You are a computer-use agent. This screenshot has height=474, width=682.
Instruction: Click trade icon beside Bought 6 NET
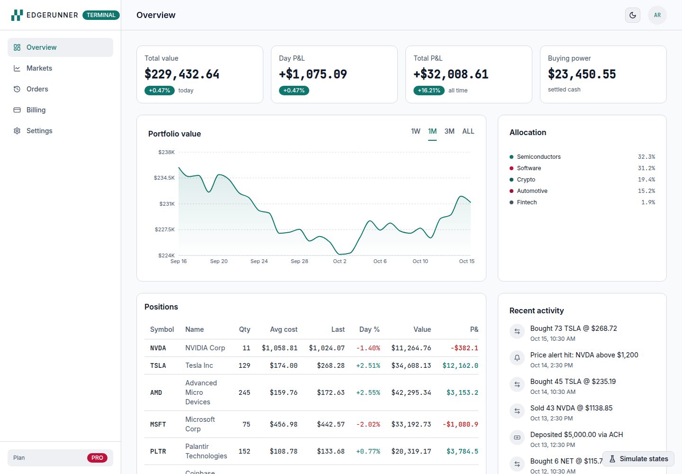(517, 464)
